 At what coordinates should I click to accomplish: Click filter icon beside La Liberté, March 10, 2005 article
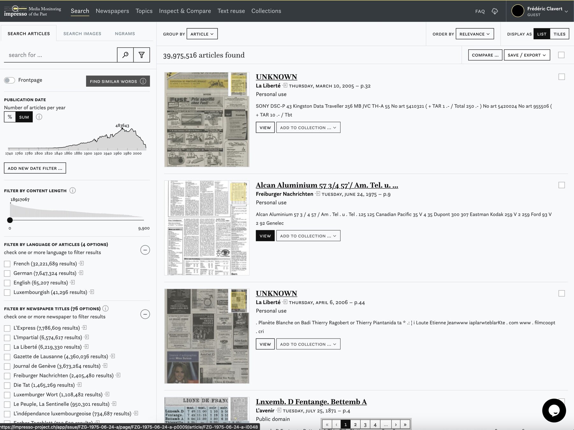point(285,85)
